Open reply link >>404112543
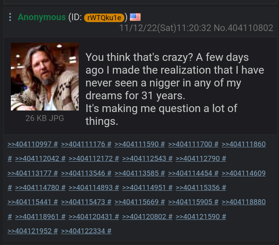 click(144, 159)
